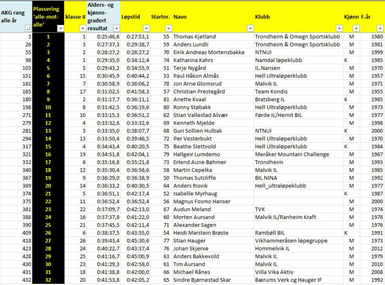This screenshot has height=285, width=385.
Task: Click the Vikhammeråsen løpegruppe club cell
Action: coord(291,241)
